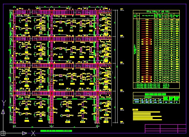This screenshot has width=189, height=137.
Task: Select the top-left beam-column intersection
Action: pos(14,12)
